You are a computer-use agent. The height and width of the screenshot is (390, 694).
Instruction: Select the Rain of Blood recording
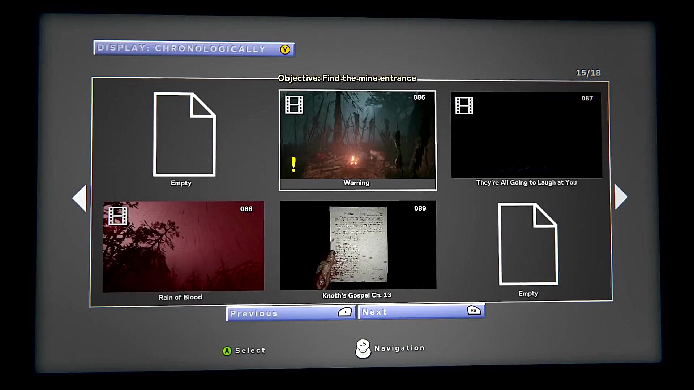183,247
